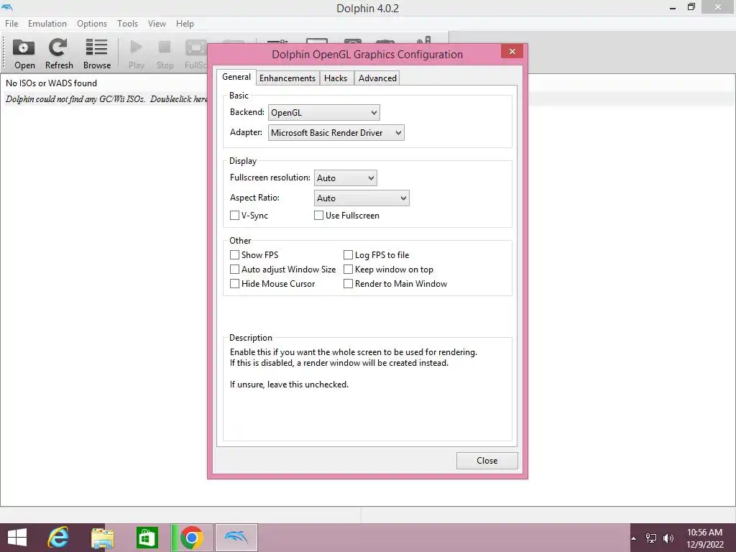This screenshot has height=552, width=736.
Task: Open the Help menu
Action: pos(185,24)
